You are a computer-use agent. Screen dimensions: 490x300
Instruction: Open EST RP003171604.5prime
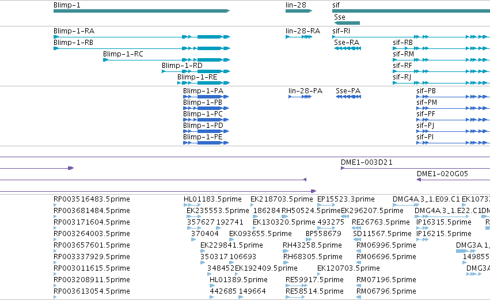click(x=92, y=222)
